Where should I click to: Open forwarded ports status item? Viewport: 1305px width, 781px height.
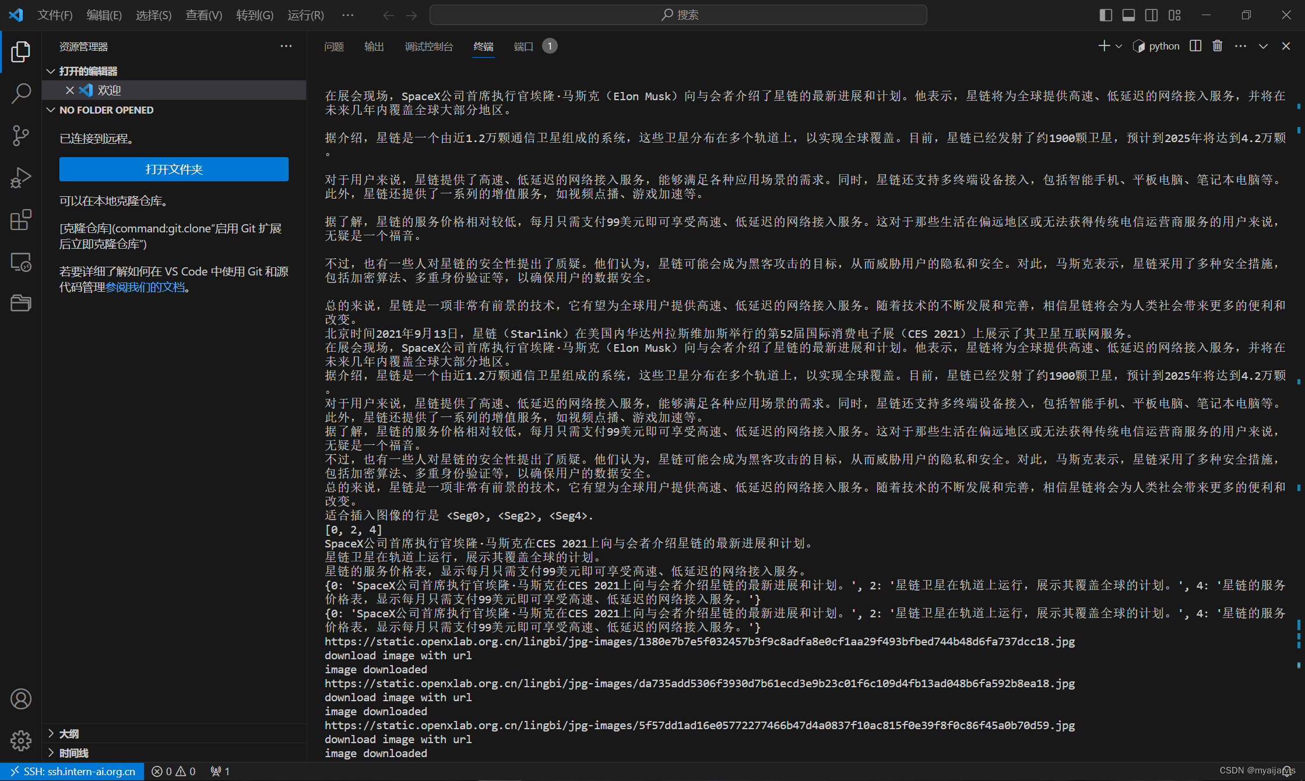click(220, 772)
